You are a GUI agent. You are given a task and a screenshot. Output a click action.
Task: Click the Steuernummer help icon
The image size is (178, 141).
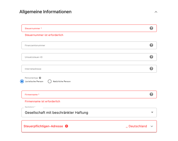tap(151, 28)
